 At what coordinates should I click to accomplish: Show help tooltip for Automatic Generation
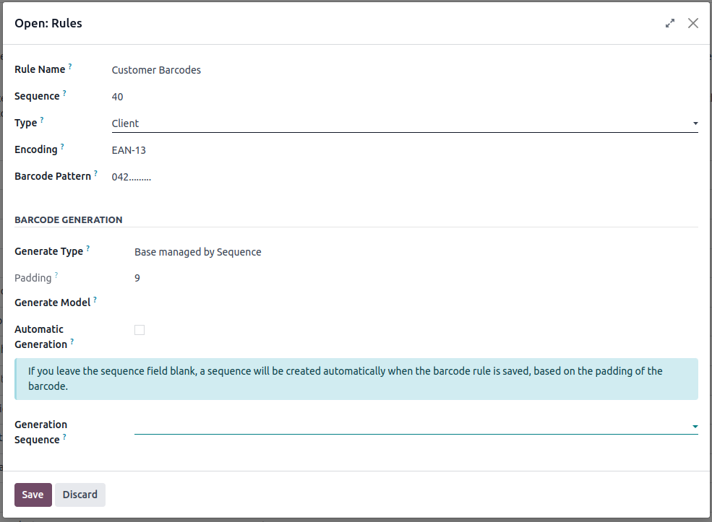pos(72,342)
